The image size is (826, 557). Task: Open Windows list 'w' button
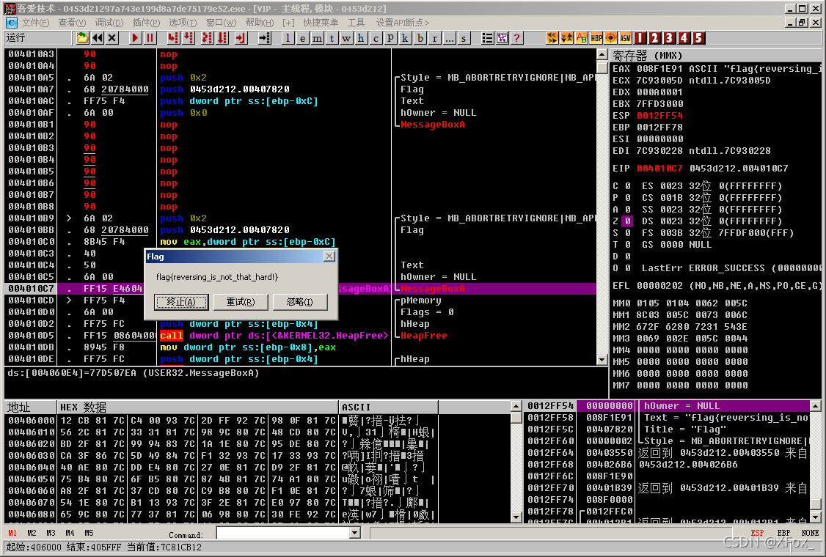pos(346,38)
